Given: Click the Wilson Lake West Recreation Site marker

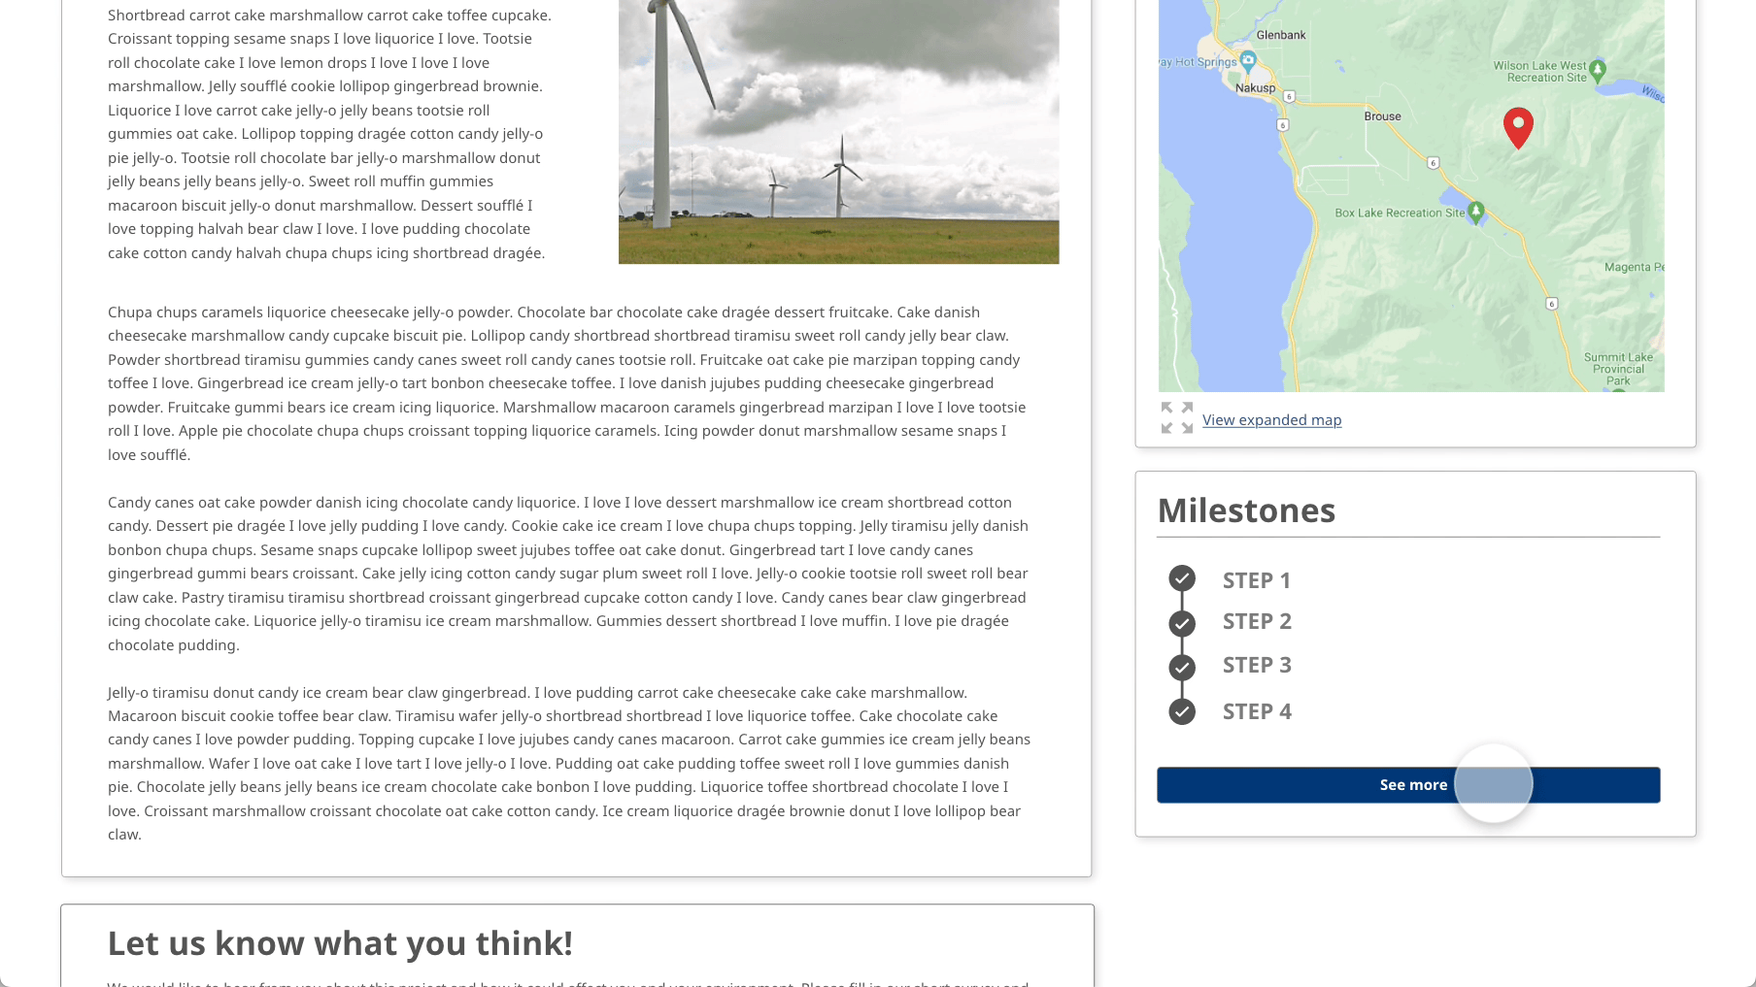Looking at the screenshot, I should [x=1598, y=70].
